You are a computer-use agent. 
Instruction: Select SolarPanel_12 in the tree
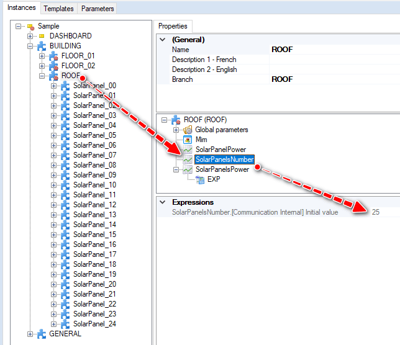(94, 205)
